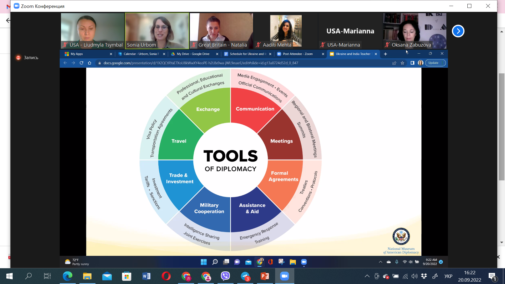
Task: Open Opera browser from the taskbar
Action: pos(166,276)
